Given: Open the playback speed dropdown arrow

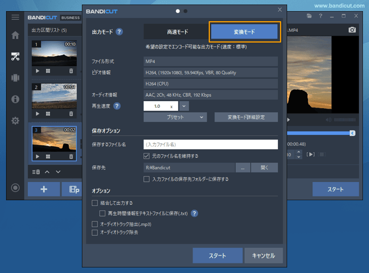Looking at the screenshot, I should tap(184, 106).
